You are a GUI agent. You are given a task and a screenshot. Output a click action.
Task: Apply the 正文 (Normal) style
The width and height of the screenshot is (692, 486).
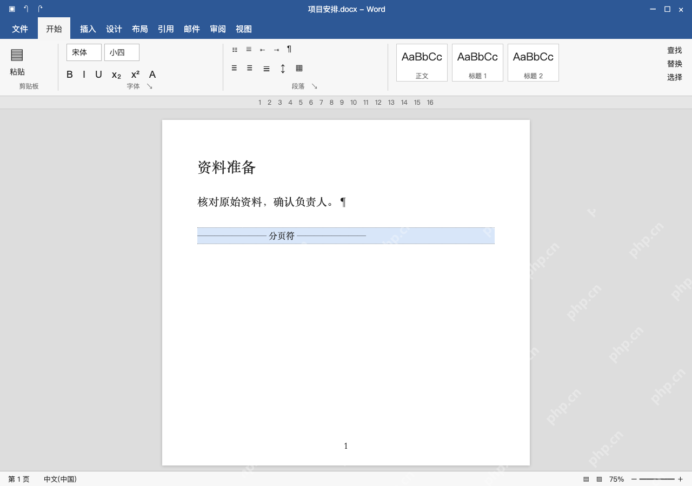[422, 63]
